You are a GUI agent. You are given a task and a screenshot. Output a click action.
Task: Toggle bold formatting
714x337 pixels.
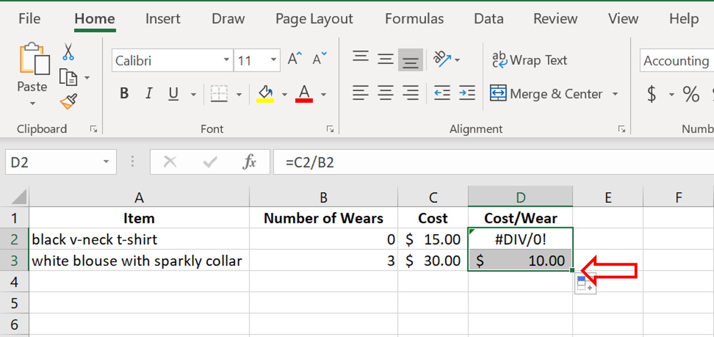tap(124, 93)
